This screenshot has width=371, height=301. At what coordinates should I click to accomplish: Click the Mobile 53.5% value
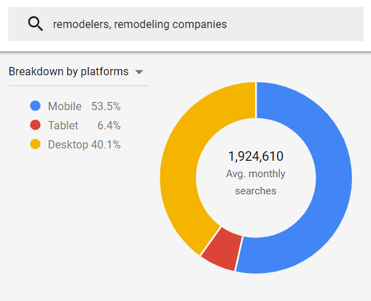(x=106, y=106)
